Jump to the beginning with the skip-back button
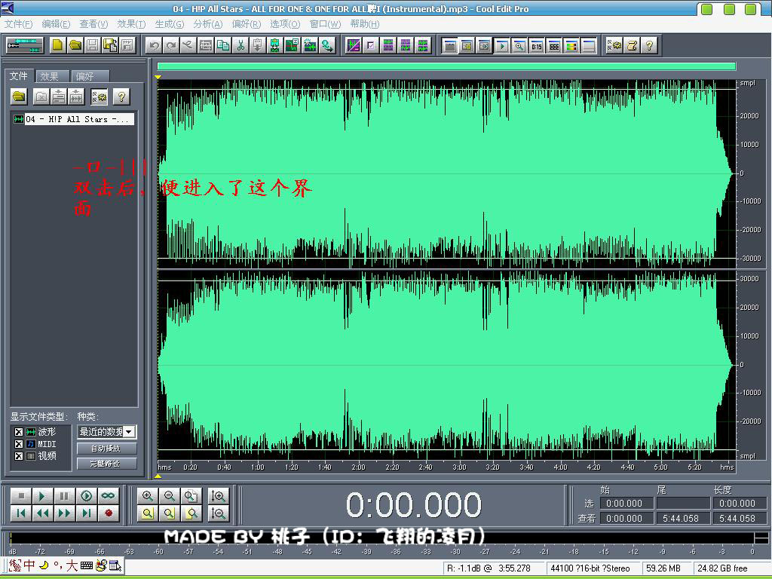This screenshot has height=579, width=772. tap(20, 513)
